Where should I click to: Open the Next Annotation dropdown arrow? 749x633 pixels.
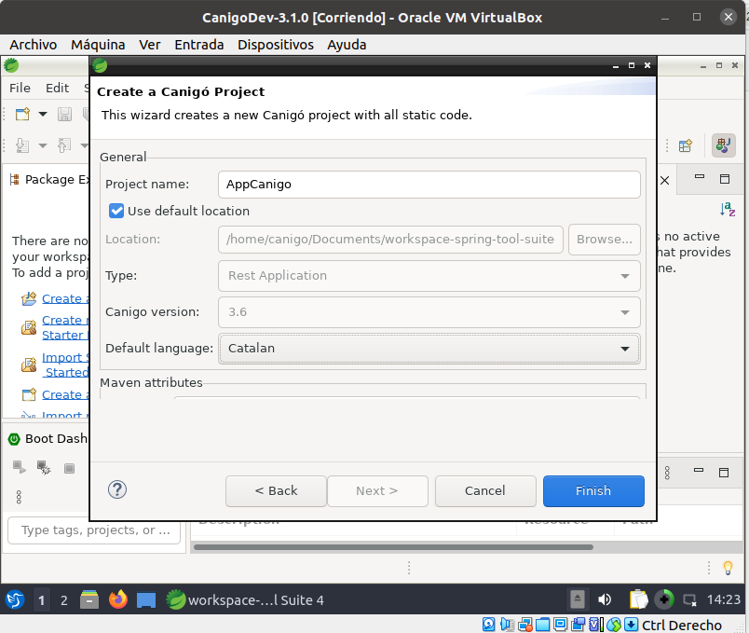43,145
